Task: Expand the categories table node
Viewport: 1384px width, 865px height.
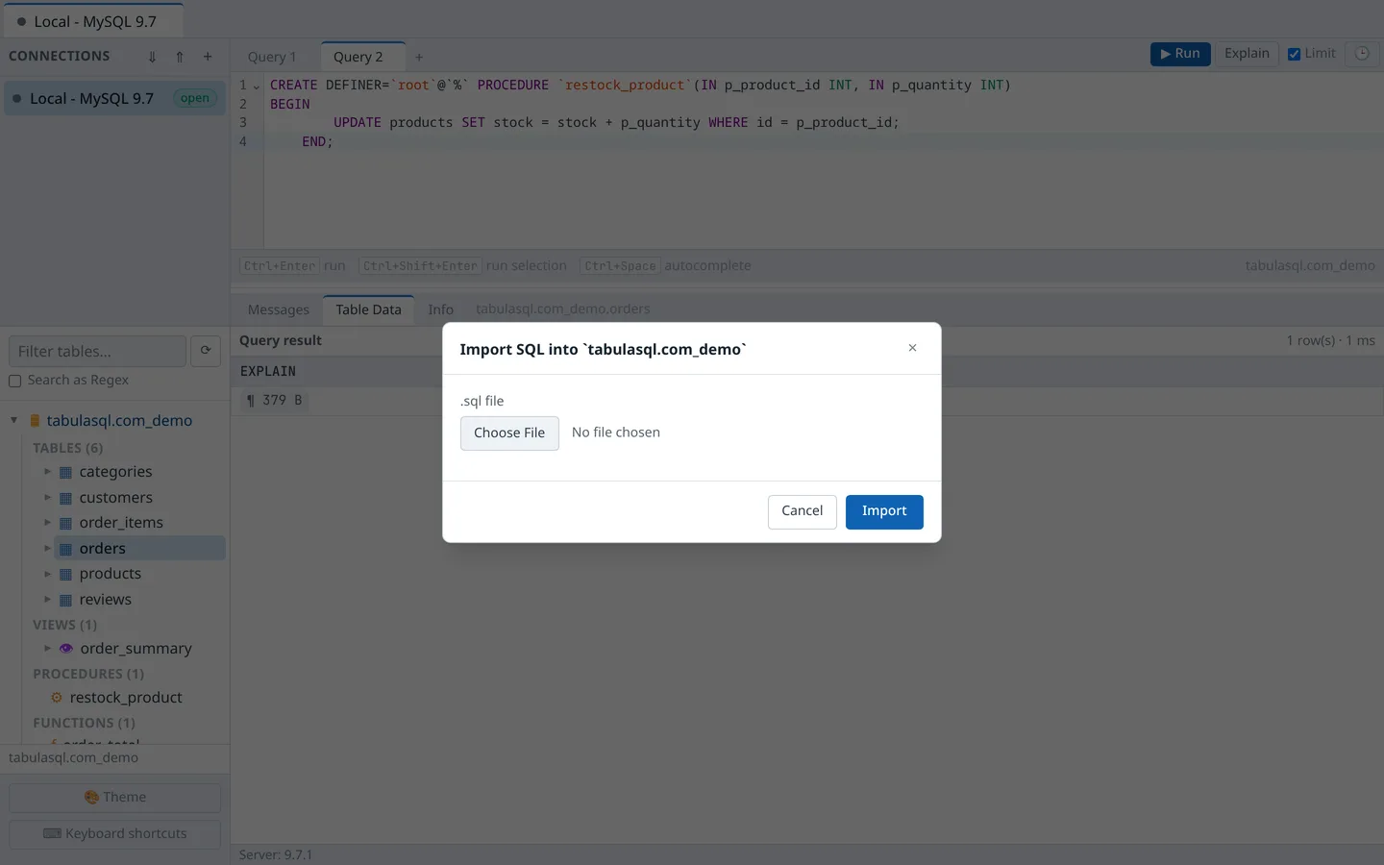Action: [x=47, y=472]
